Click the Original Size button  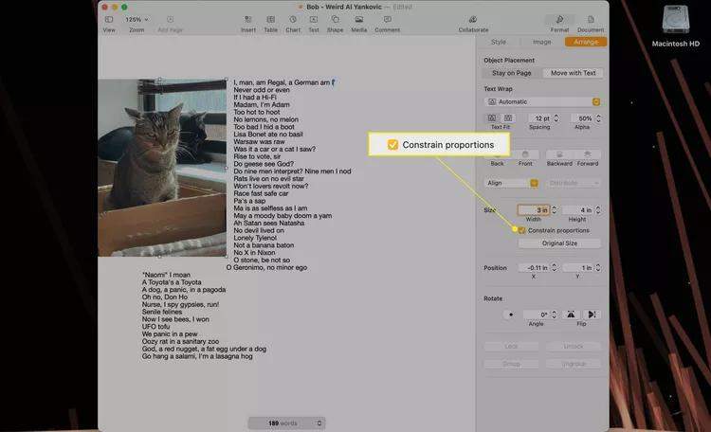pyautogui.click(x=558, y=243)
